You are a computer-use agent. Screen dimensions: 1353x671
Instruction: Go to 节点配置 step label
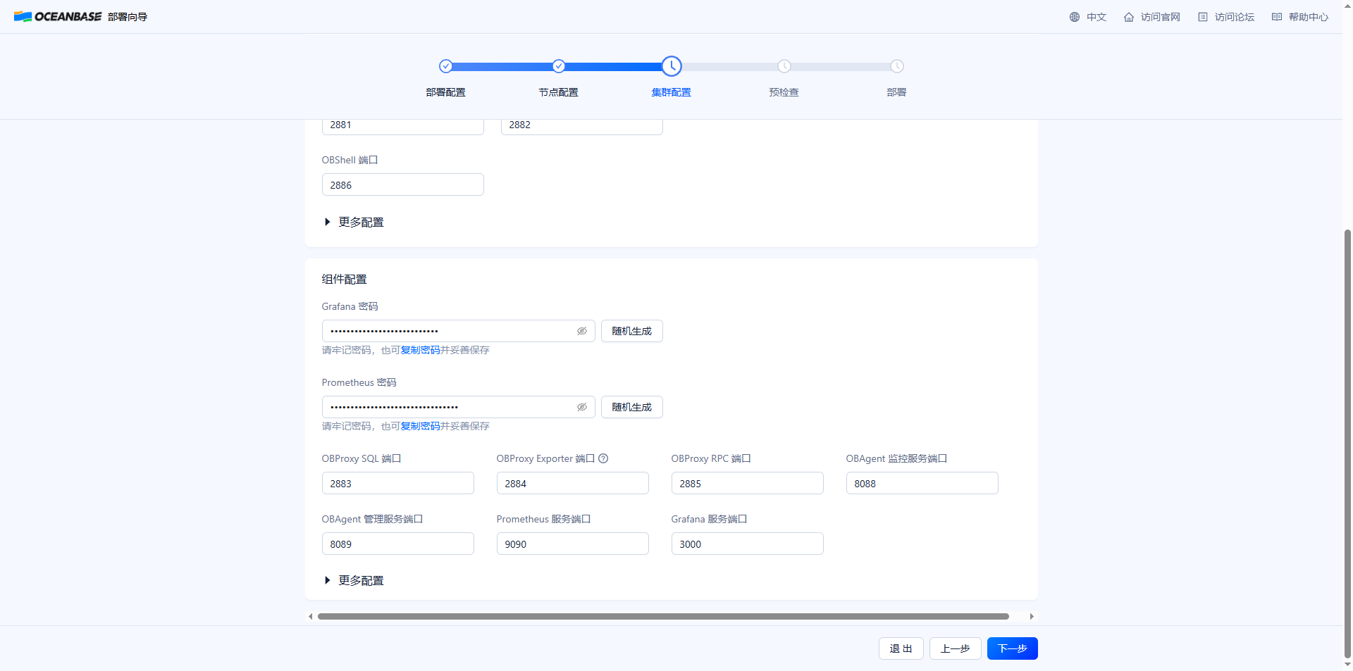pyautogui.click(x=558, y=92)
